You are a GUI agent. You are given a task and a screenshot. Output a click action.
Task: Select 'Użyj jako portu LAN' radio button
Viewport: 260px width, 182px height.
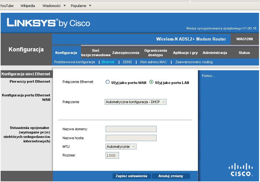point(151,82)
